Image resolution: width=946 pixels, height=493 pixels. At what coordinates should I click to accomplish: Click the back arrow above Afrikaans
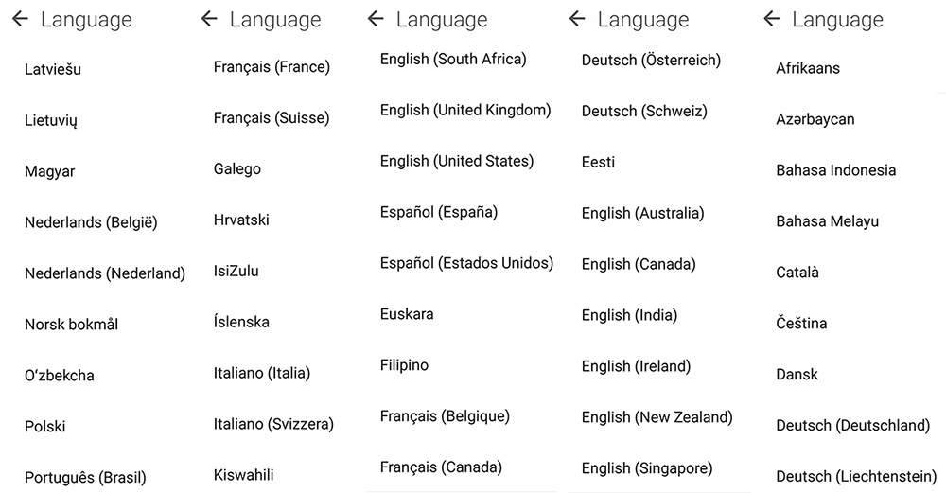click(x=772, y=19)
